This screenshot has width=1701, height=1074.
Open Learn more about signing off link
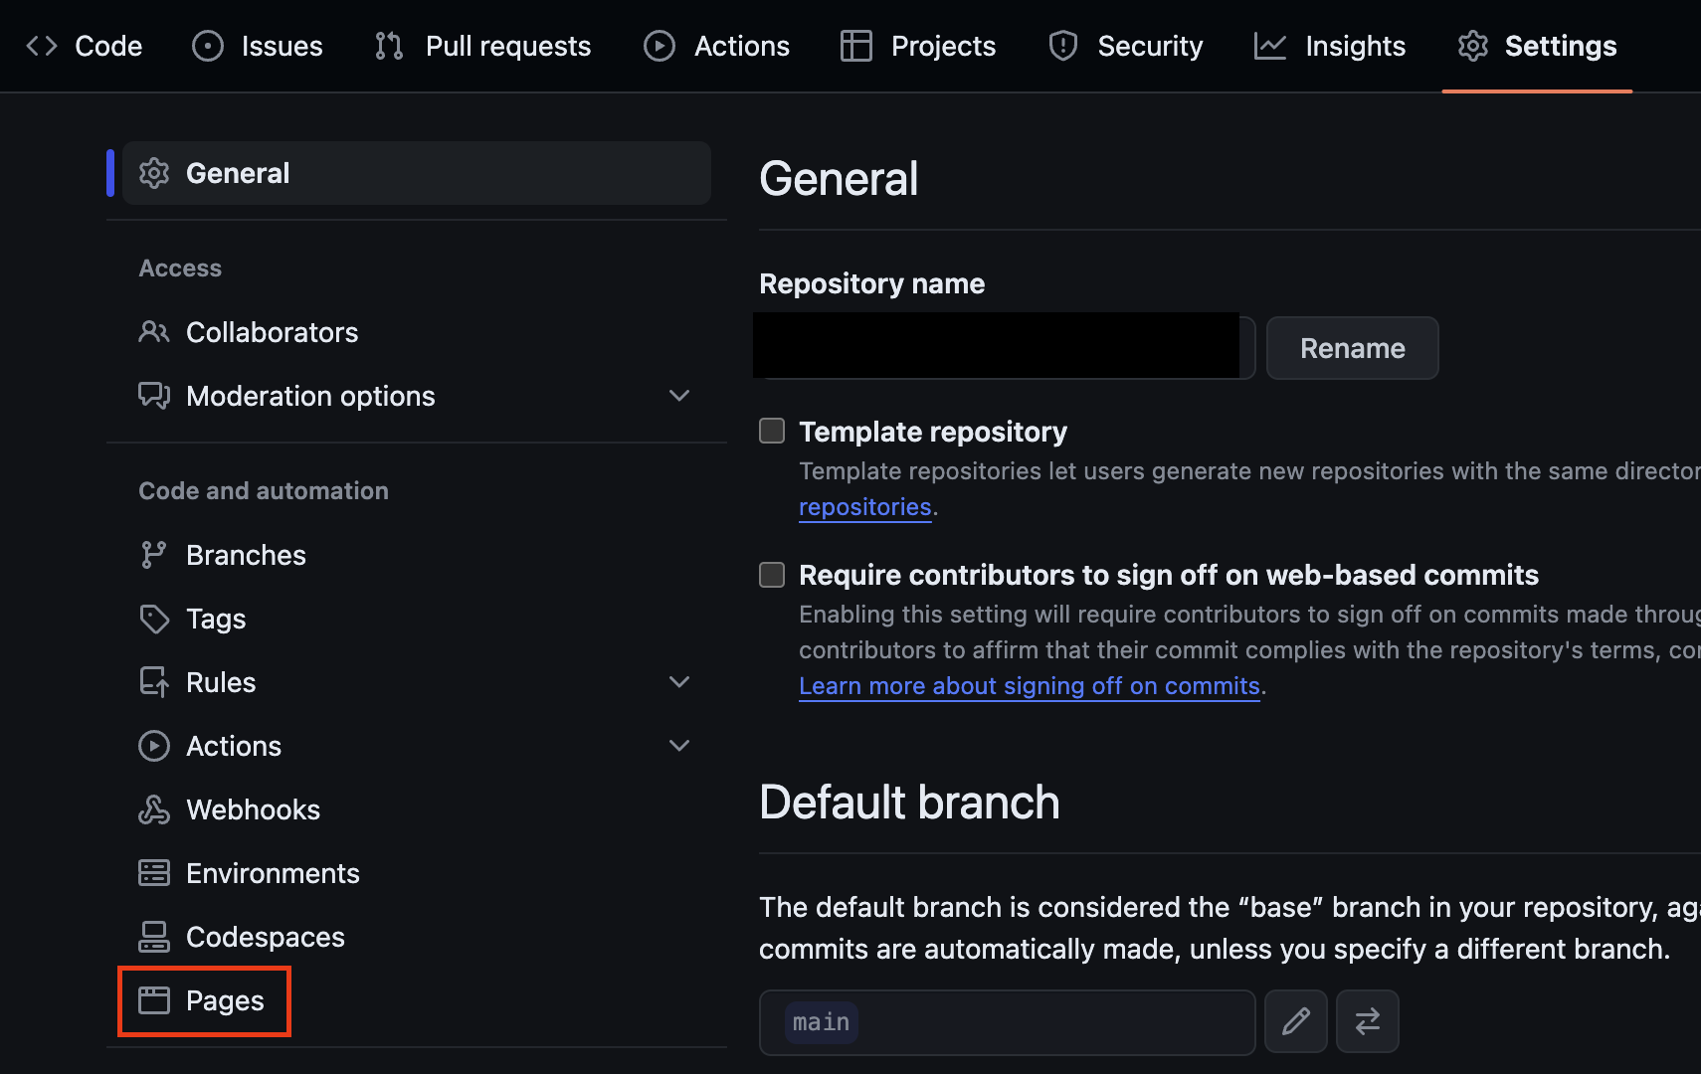(x=1030, y=686)
